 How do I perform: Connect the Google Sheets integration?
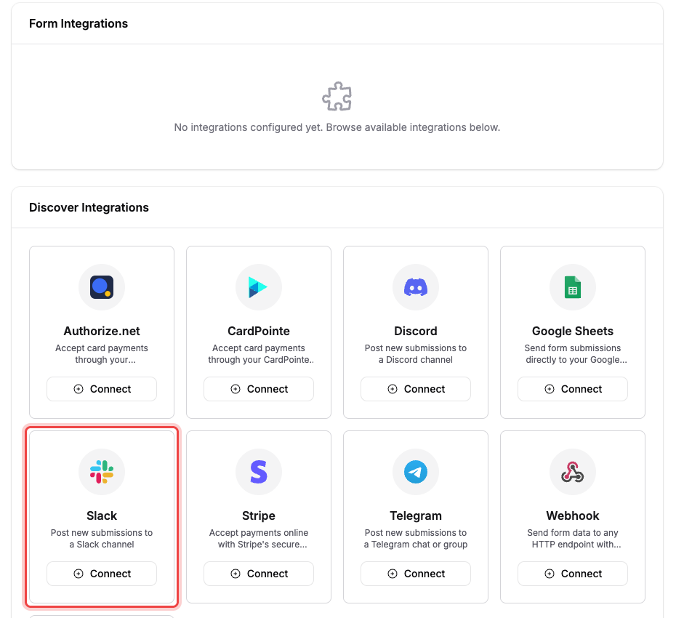(x=573, y=389)
